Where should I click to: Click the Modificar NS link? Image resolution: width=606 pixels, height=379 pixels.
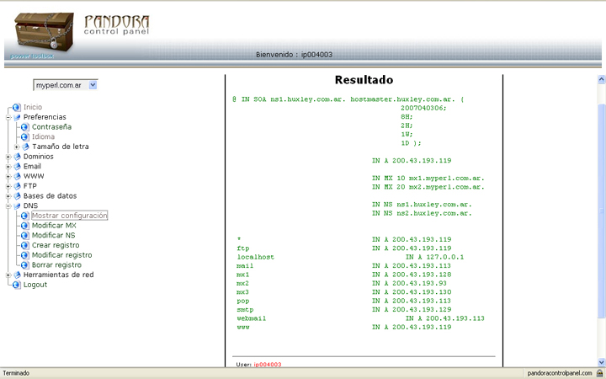(54, 236)
